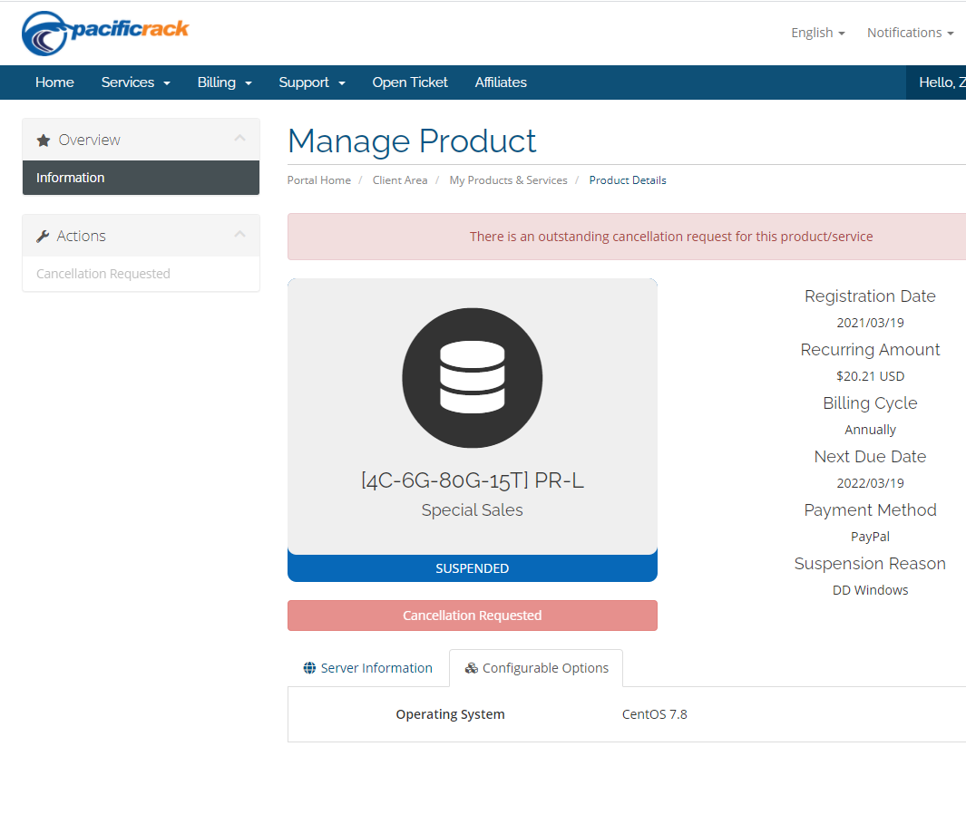Collapse the Actions panel chevron
Screen dimensions: 966x824
tap(239, 235)
